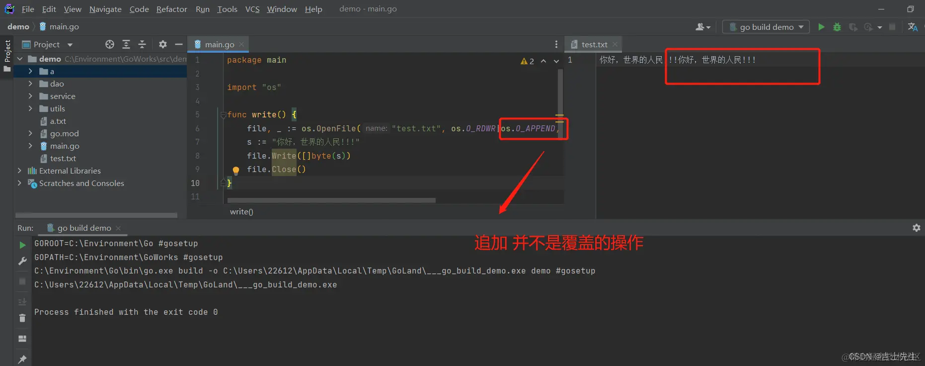Expand Scratches and Consoles node
Viewport: 925px width, 366px height.
pyautogui.click(x=20, y=183)
